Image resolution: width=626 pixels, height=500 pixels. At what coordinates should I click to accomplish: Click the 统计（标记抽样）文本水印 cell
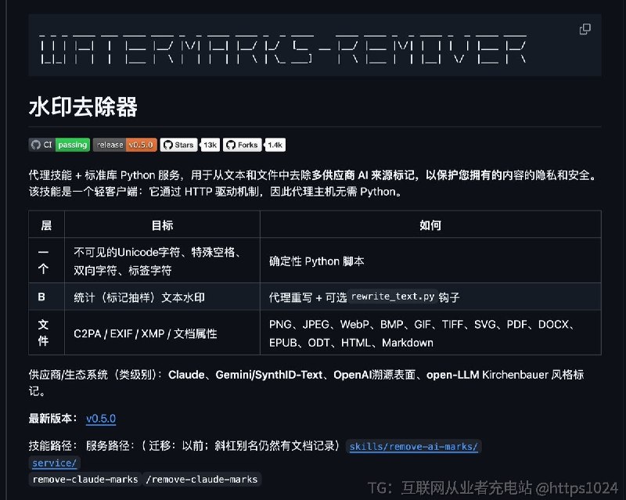(x=162, y=297)
